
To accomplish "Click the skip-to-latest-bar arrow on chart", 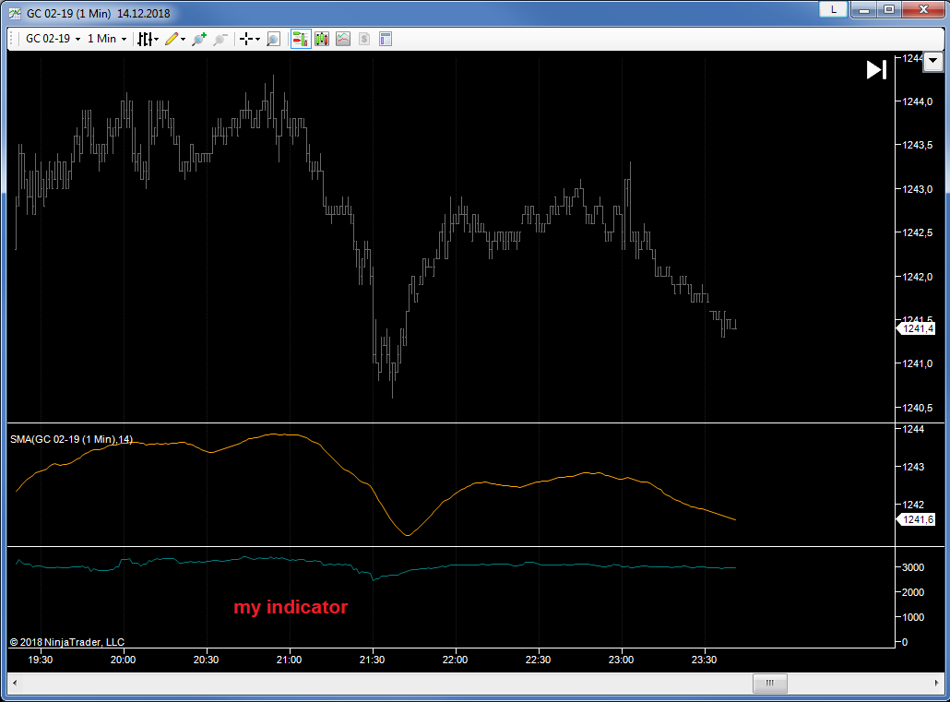I will coord(876,70).
